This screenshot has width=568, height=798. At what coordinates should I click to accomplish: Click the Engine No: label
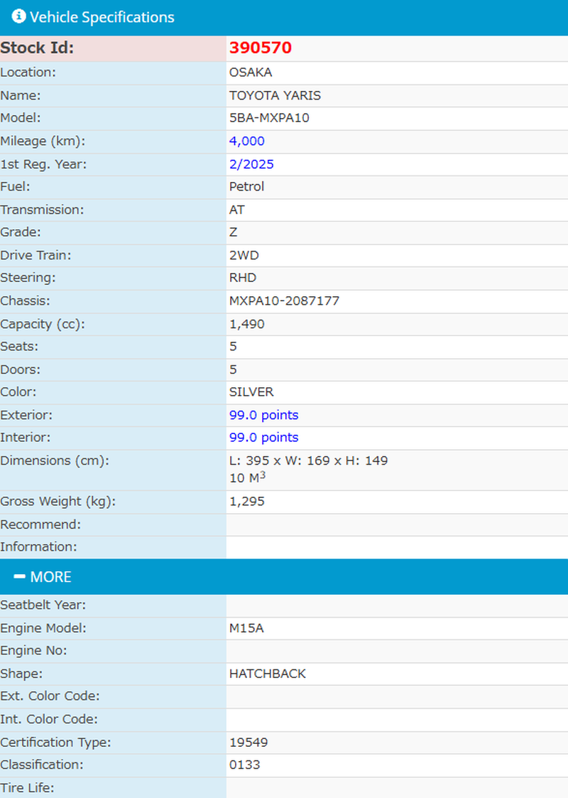tap(33, 650)
